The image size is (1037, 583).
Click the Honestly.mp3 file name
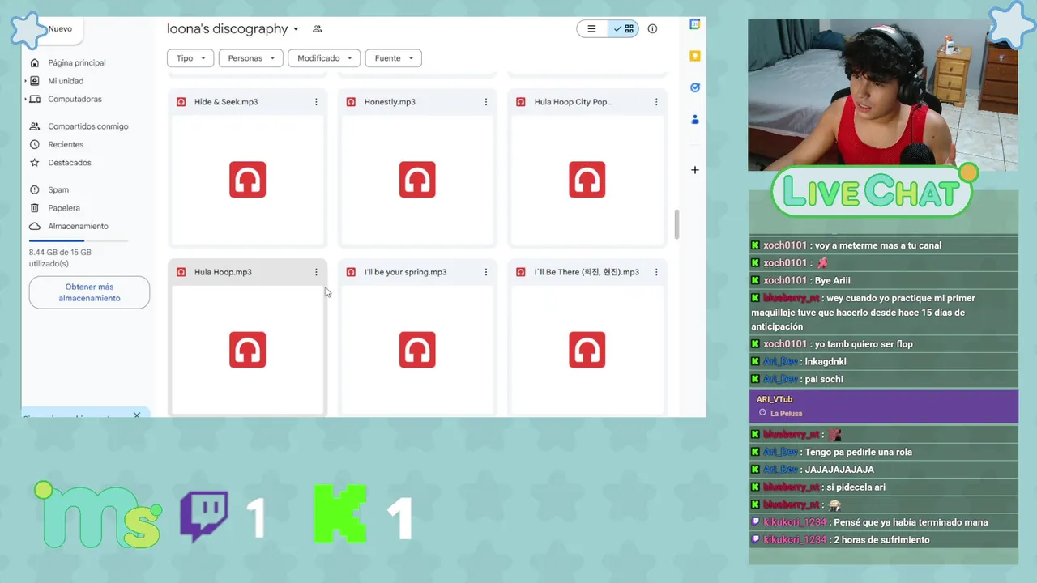click(390, 102)
